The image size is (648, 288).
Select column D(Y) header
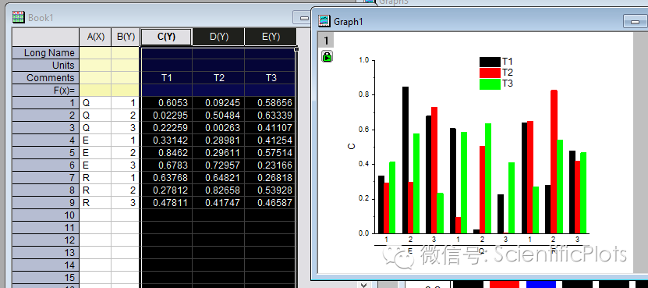(218, 37)
